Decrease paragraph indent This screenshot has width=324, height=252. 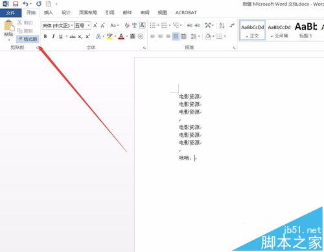click(190, 26)
